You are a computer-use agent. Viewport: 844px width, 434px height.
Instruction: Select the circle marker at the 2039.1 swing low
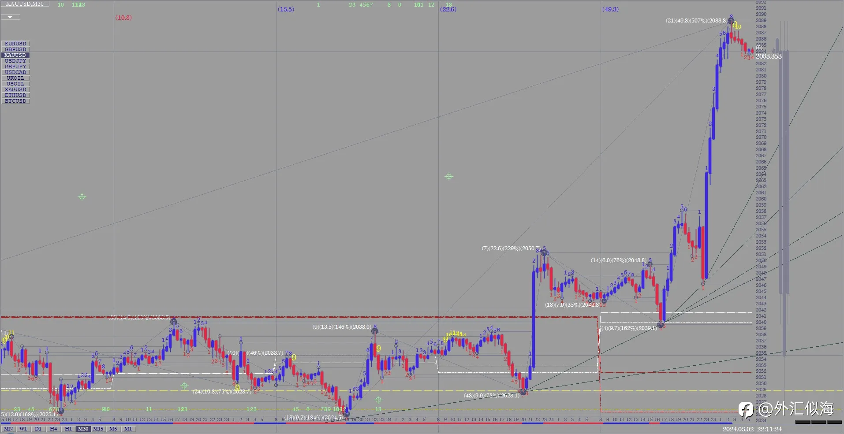(661, 325)
